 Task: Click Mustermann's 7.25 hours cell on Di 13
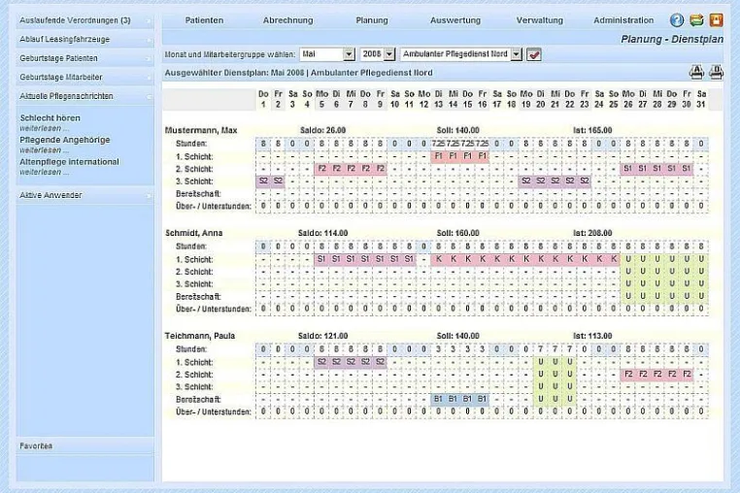pyautogui.click(x=438, y=144)
